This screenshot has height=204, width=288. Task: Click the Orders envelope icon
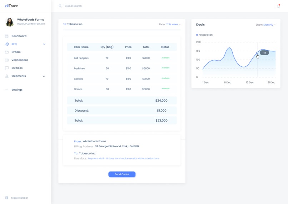7,52
